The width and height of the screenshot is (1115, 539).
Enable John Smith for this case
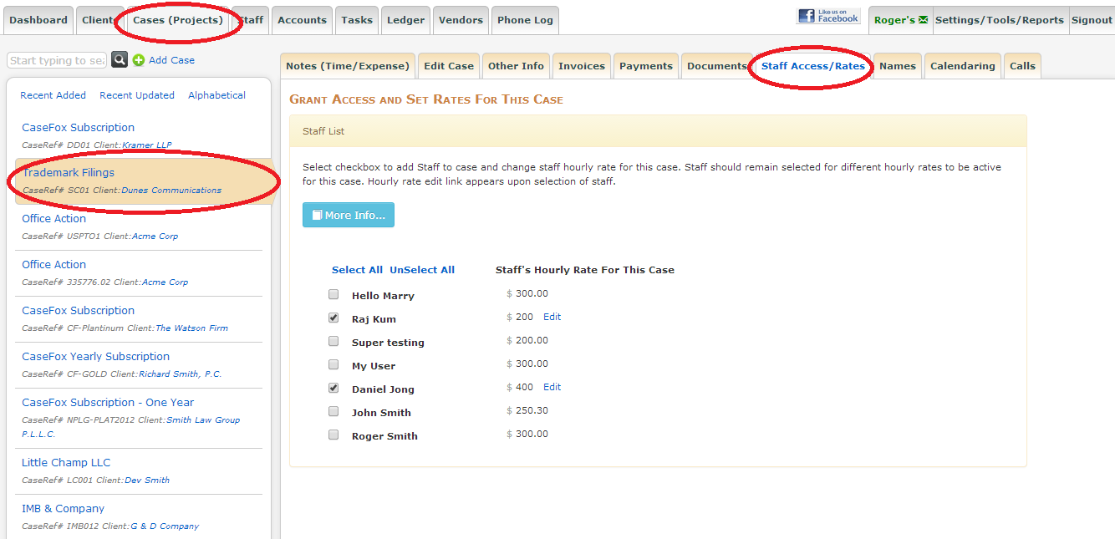click(333, 412)
